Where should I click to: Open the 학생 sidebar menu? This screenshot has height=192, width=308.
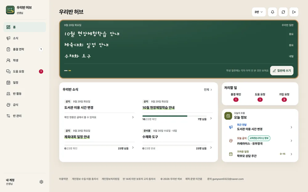(25, 60)
